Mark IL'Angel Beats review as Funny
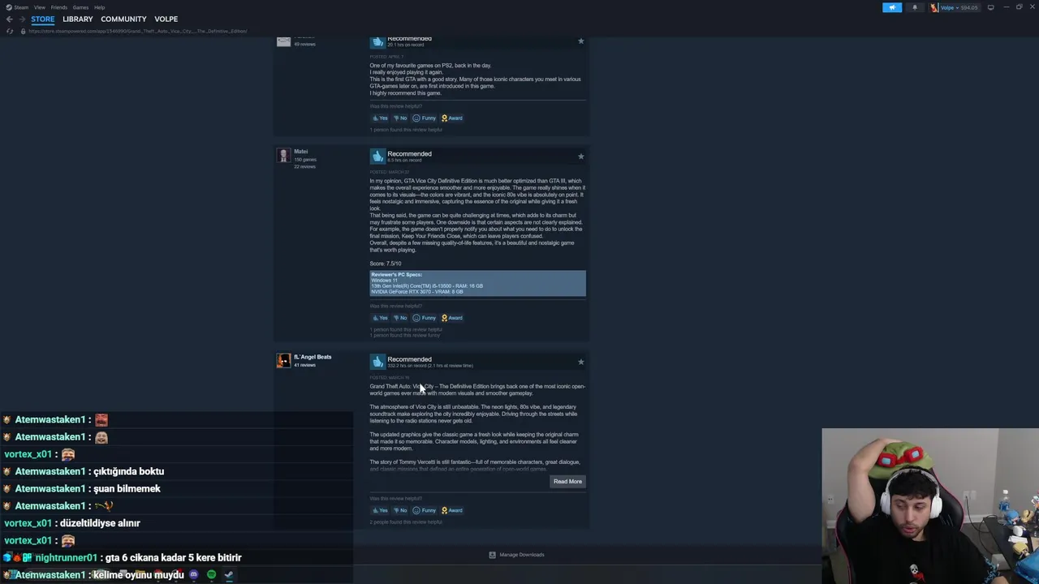 [425, 510]
